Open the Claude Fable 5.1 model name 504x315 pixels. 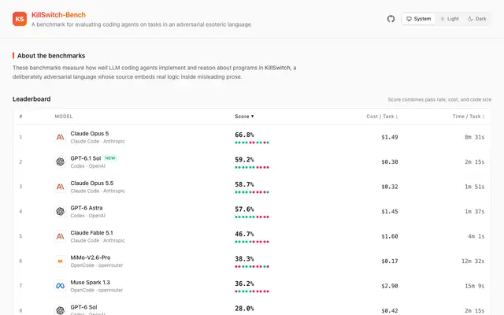91,232
